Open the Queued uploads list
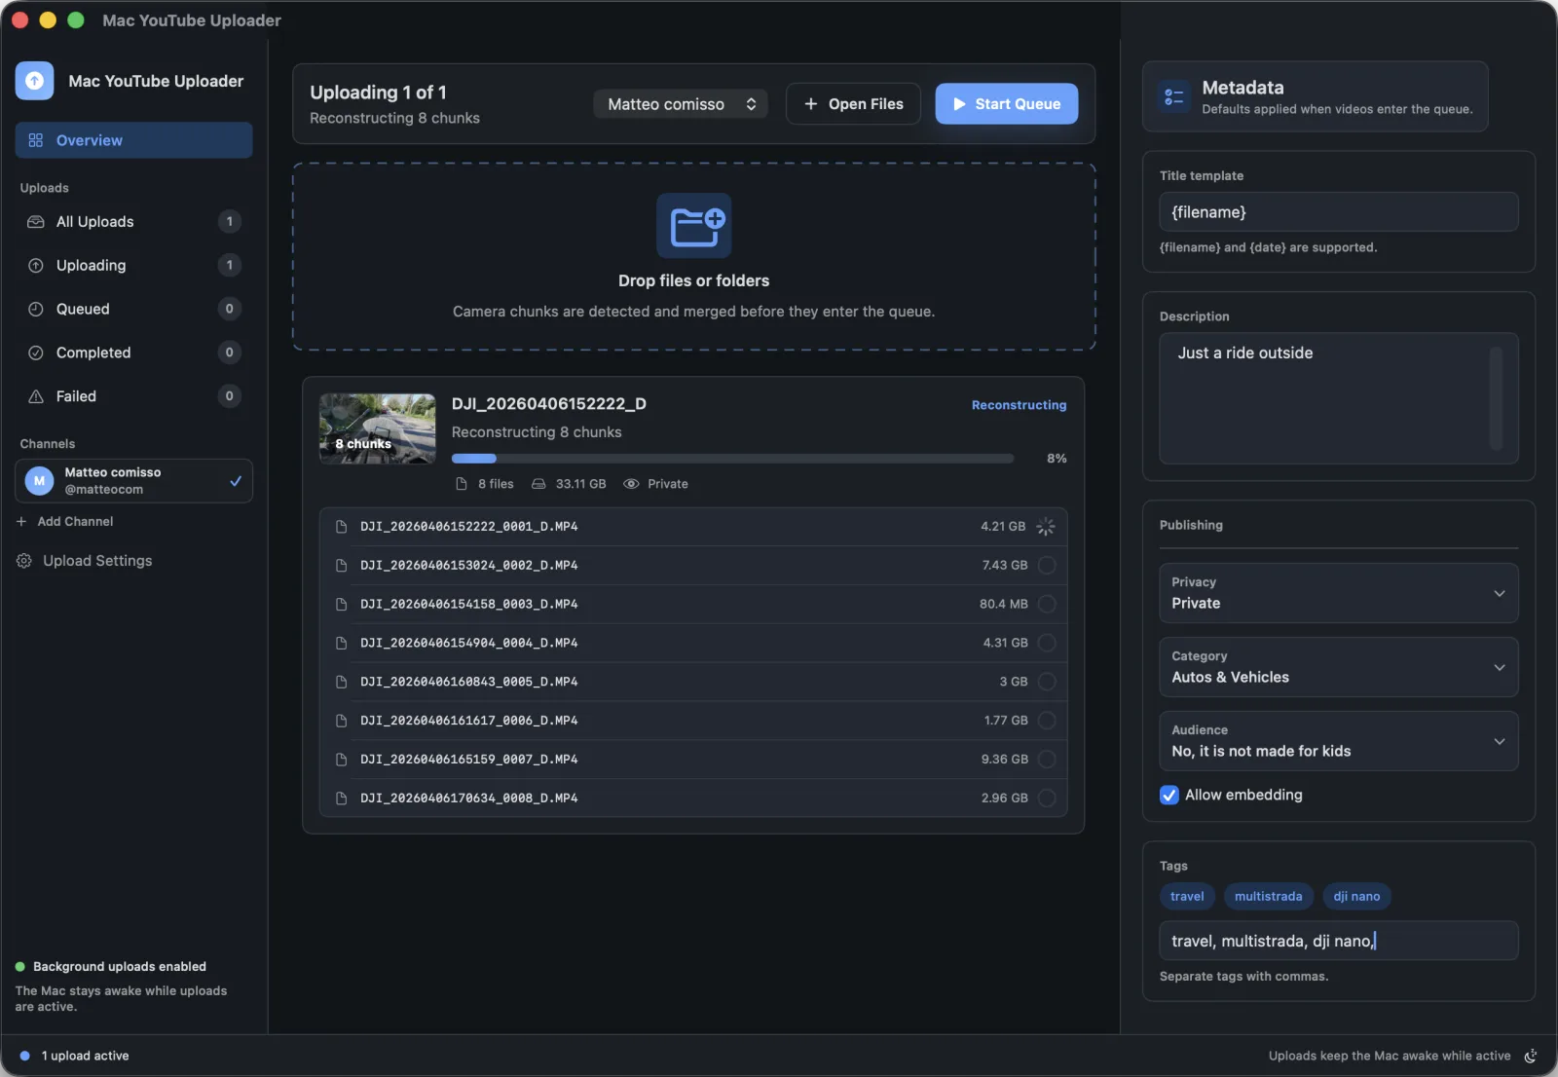Viewport: 1558px width, 1077px height. coord(133,309)
